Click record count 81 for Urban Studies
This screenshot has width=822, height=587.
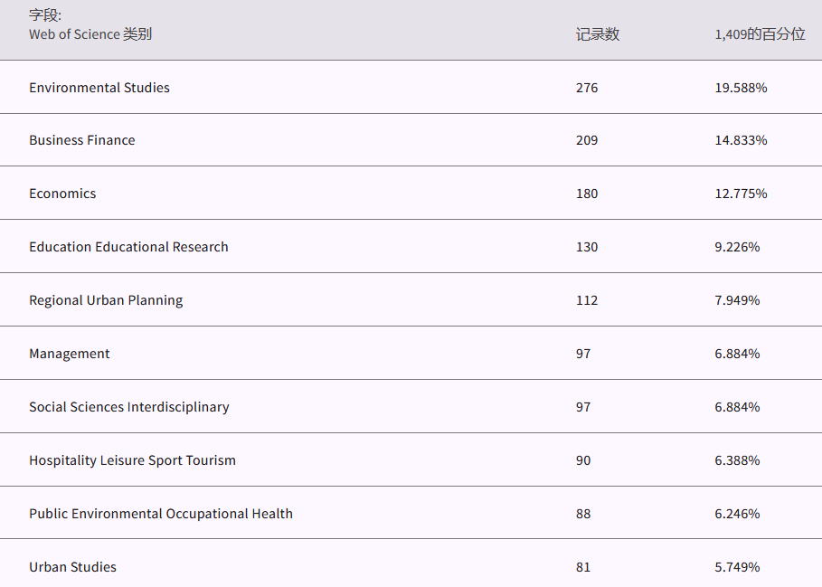pyautogui.click(x=583, y=567)
